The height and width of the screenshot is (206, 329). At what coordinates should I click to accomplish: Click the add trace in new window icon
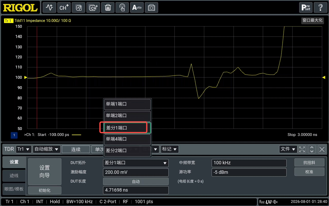(x=78, y=7)
